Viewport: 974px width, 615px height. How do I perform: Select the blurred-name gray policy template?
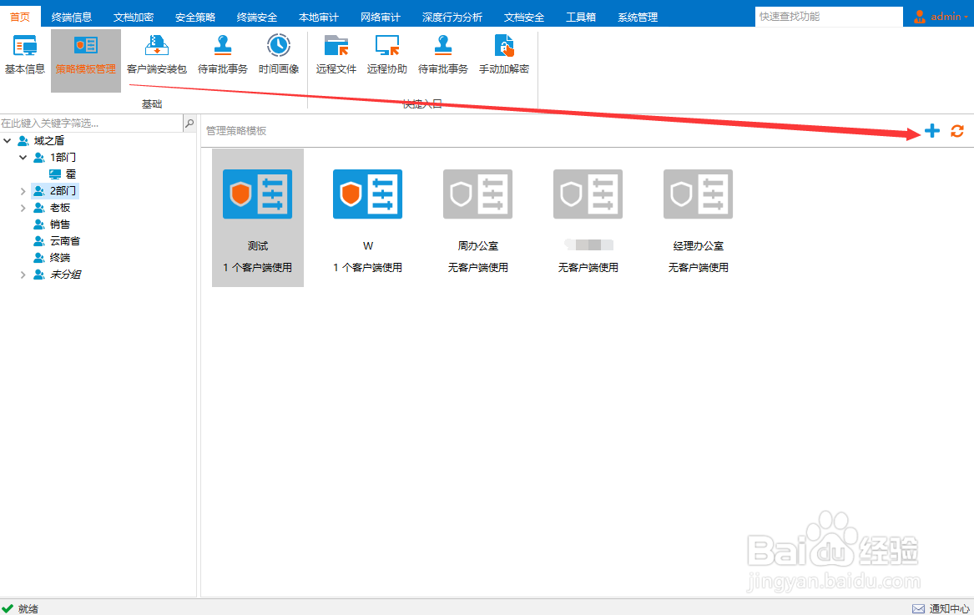pos(588,218)
